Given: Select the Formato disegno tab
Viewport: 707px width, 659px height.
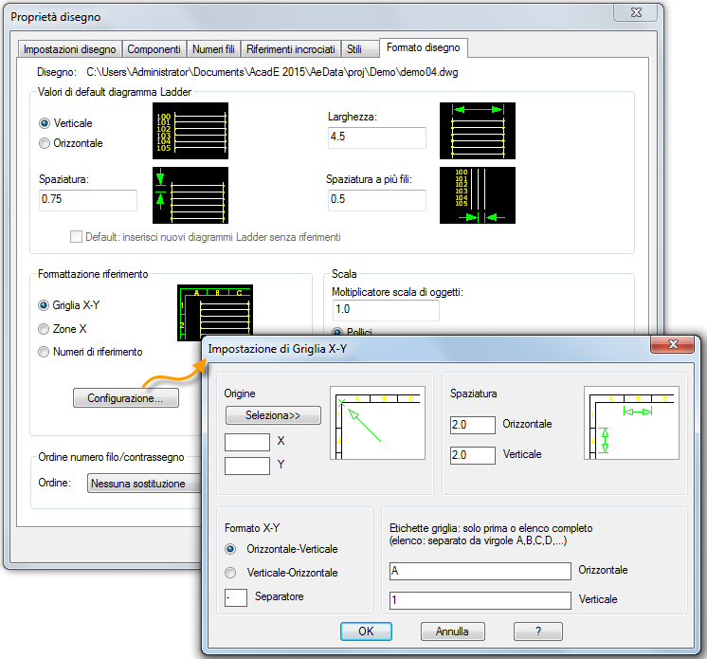Looking at the screenshot, I should (x=424, y=47).
